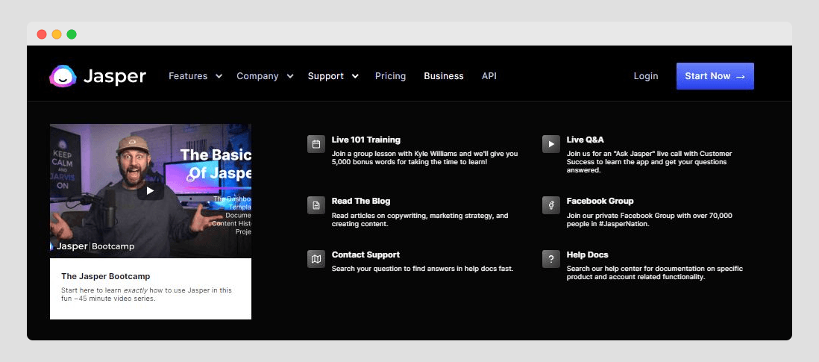Click the Jasper logo icon

pos(63,76)
